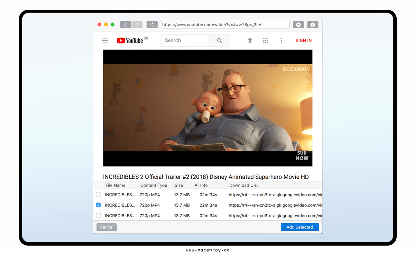Click the go arrow next to URL field

pyautogui.click(x=298, y=25)
